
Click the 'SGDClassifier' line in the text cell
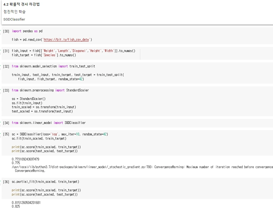[14, 19]
